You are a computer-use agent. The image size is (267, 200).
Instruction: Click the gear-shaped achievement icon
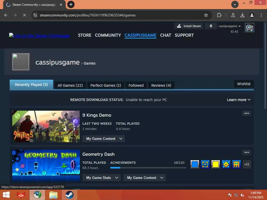(226, 164)
